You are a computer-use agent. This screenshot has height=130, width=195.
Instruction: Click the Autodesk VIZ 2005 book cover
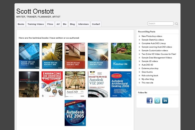coord(75,113)
